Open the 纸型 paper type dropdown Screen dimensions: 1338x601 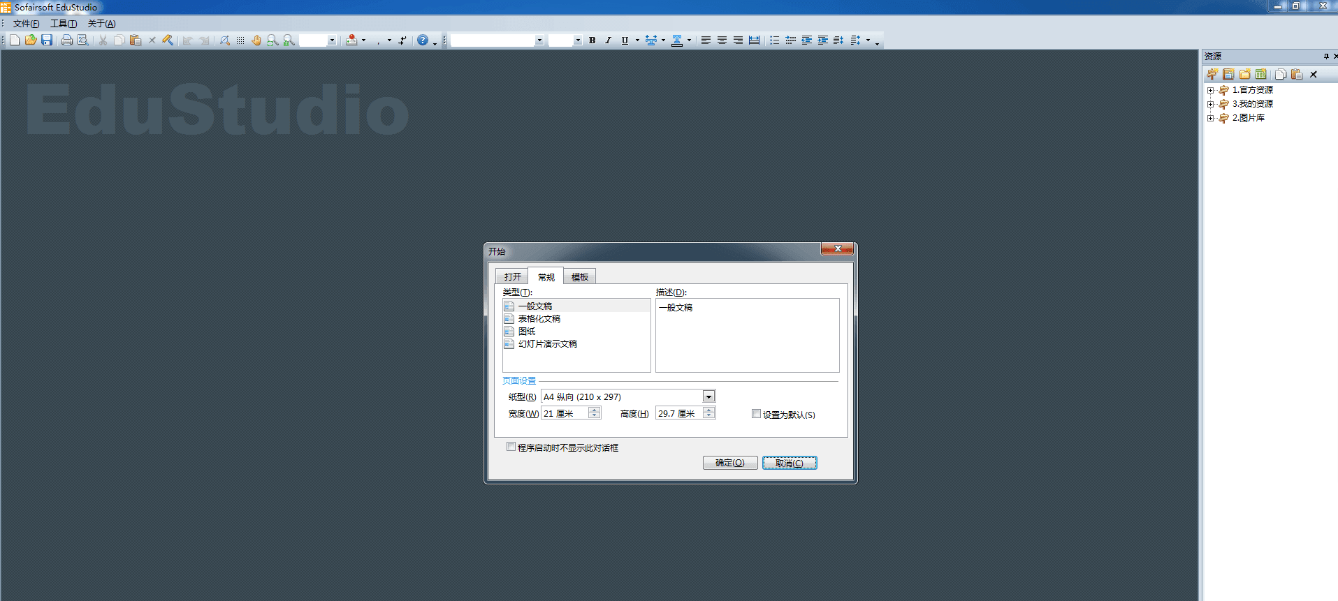[708, 396]
